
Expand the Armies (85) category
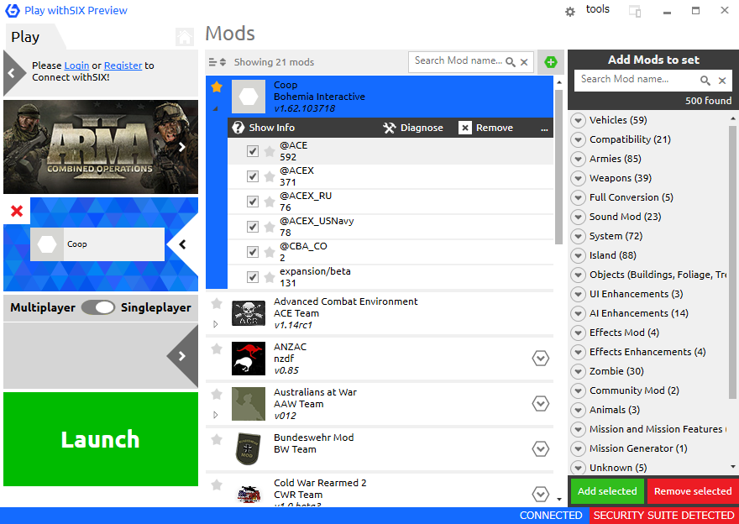tap(578, 160)
